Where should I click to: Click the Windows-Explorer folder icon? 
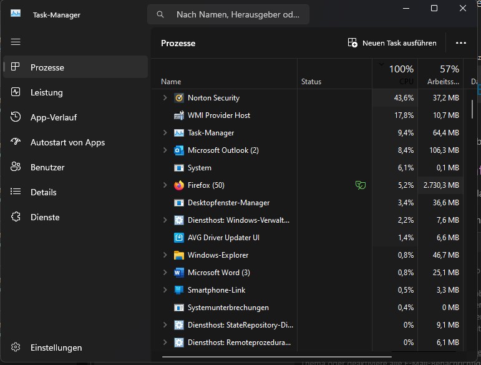[x=179, y=255]
